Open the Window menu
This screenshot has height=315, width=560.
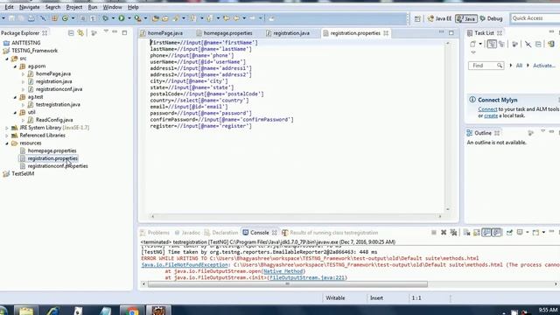coord(112,7)
